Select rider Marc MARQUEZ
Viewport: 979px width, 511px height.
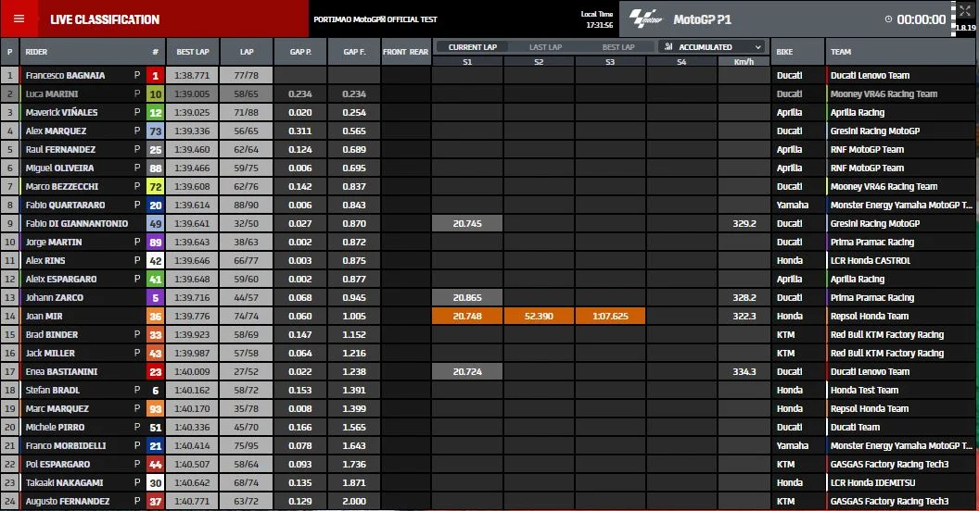click(57, 409)
